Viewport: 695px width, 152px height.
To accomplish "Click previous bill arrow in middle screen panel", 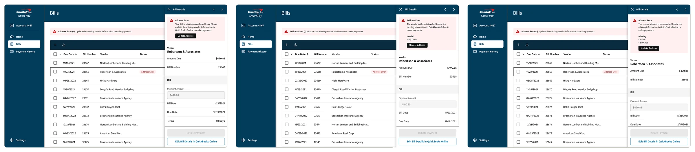I will tap(445, 10).
